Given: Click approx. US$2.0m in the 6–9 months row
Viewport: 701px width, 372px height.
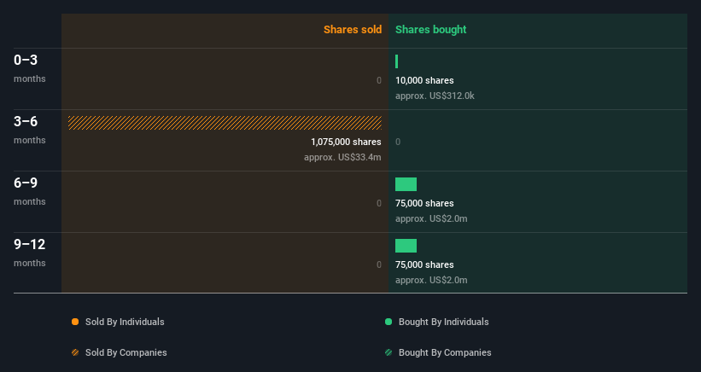Looking at the screenshot, I should point(431,218).
